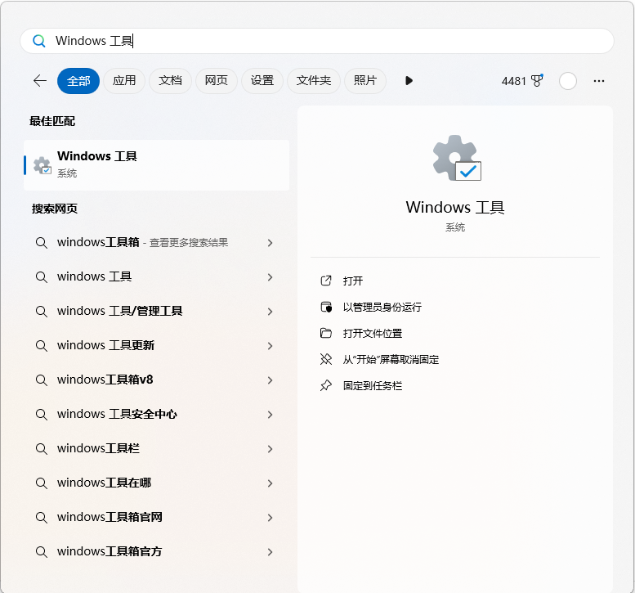Select suggestion text windows工具箱v8
The width and height of the screenshot is (635, 593).
[x=105, y=380]
